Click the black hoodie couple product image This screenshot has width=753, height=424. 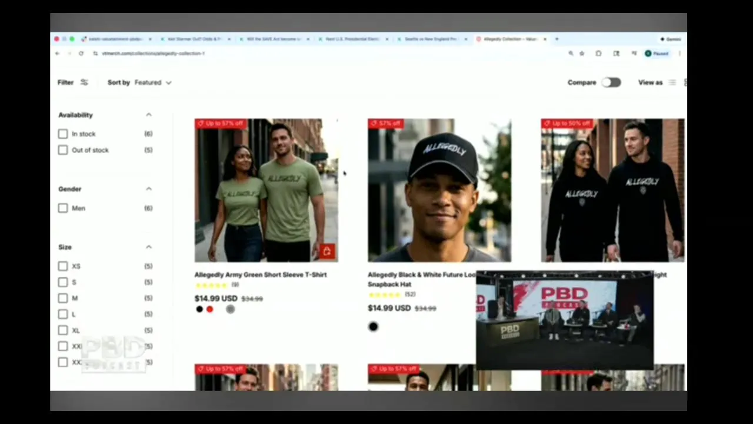tap(612, 190)
